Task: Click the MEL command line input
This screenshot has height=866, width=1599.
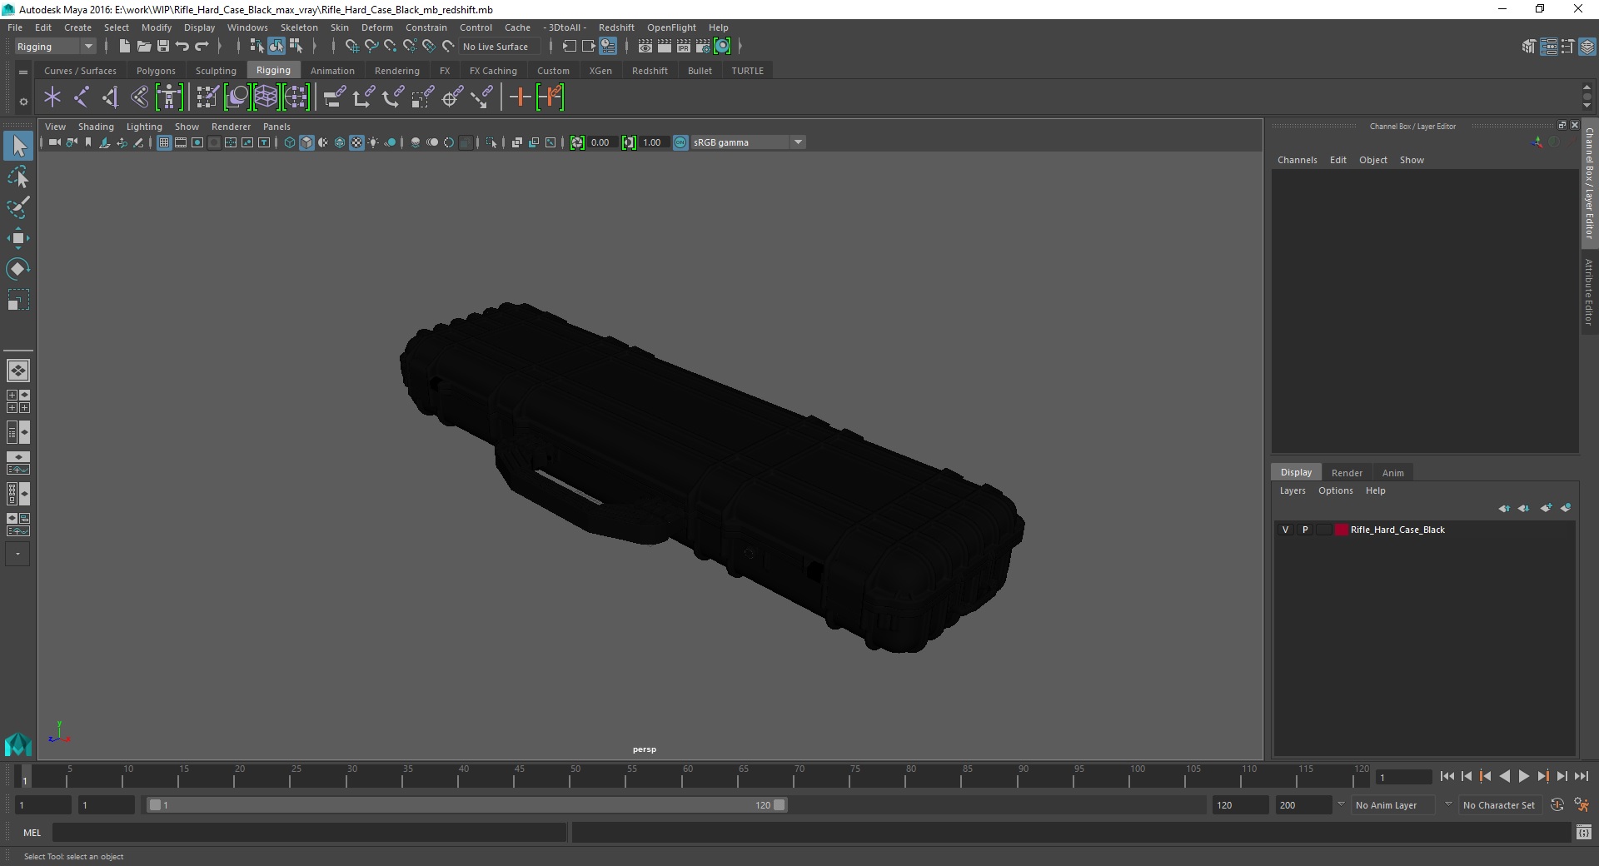Action: [310, 832]
